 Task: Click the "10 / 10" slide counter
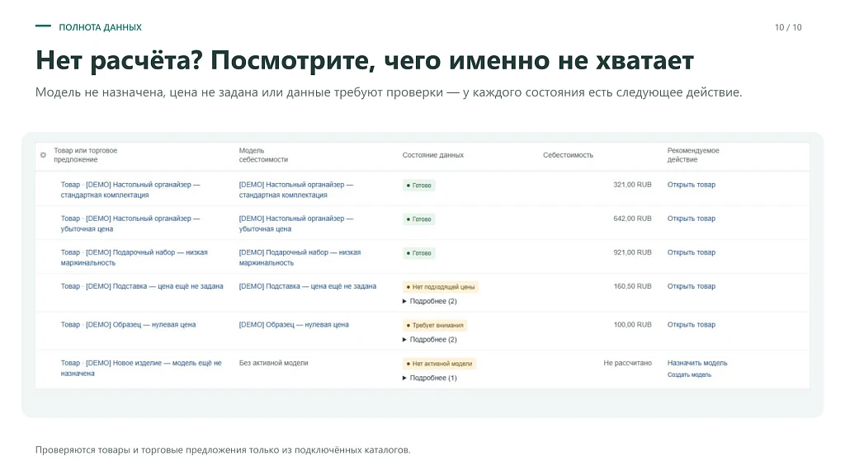[x=788, y=27]
